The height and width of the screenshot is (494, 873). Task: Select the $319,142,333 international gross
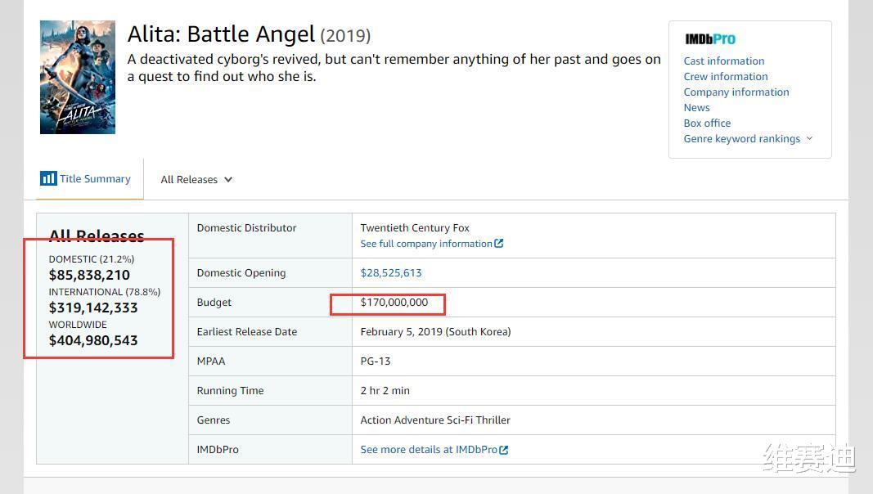pos(93,308)
